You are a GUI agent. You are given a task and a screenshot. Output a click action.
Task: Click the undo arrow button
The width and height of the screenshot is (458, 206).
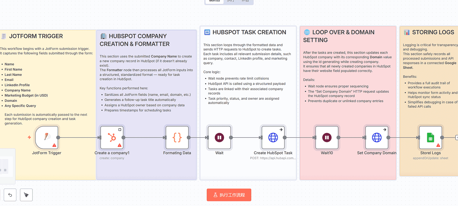(10, 195)
